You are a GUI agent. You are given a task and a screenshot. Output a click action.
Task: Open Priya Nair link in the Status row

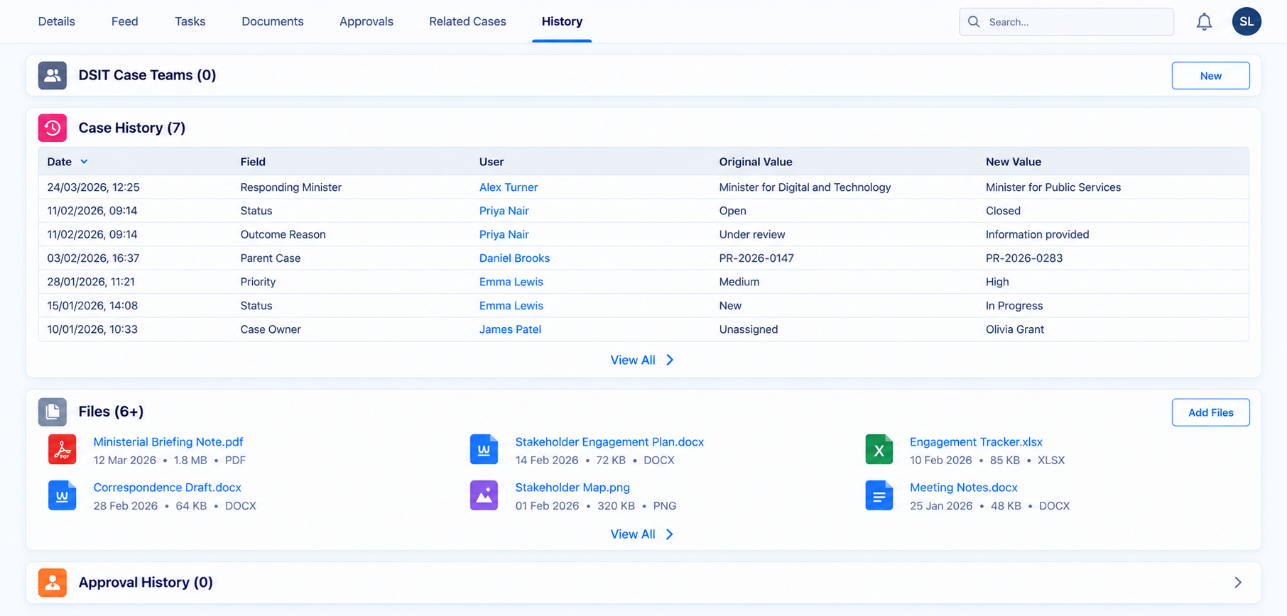coord(504,211)
